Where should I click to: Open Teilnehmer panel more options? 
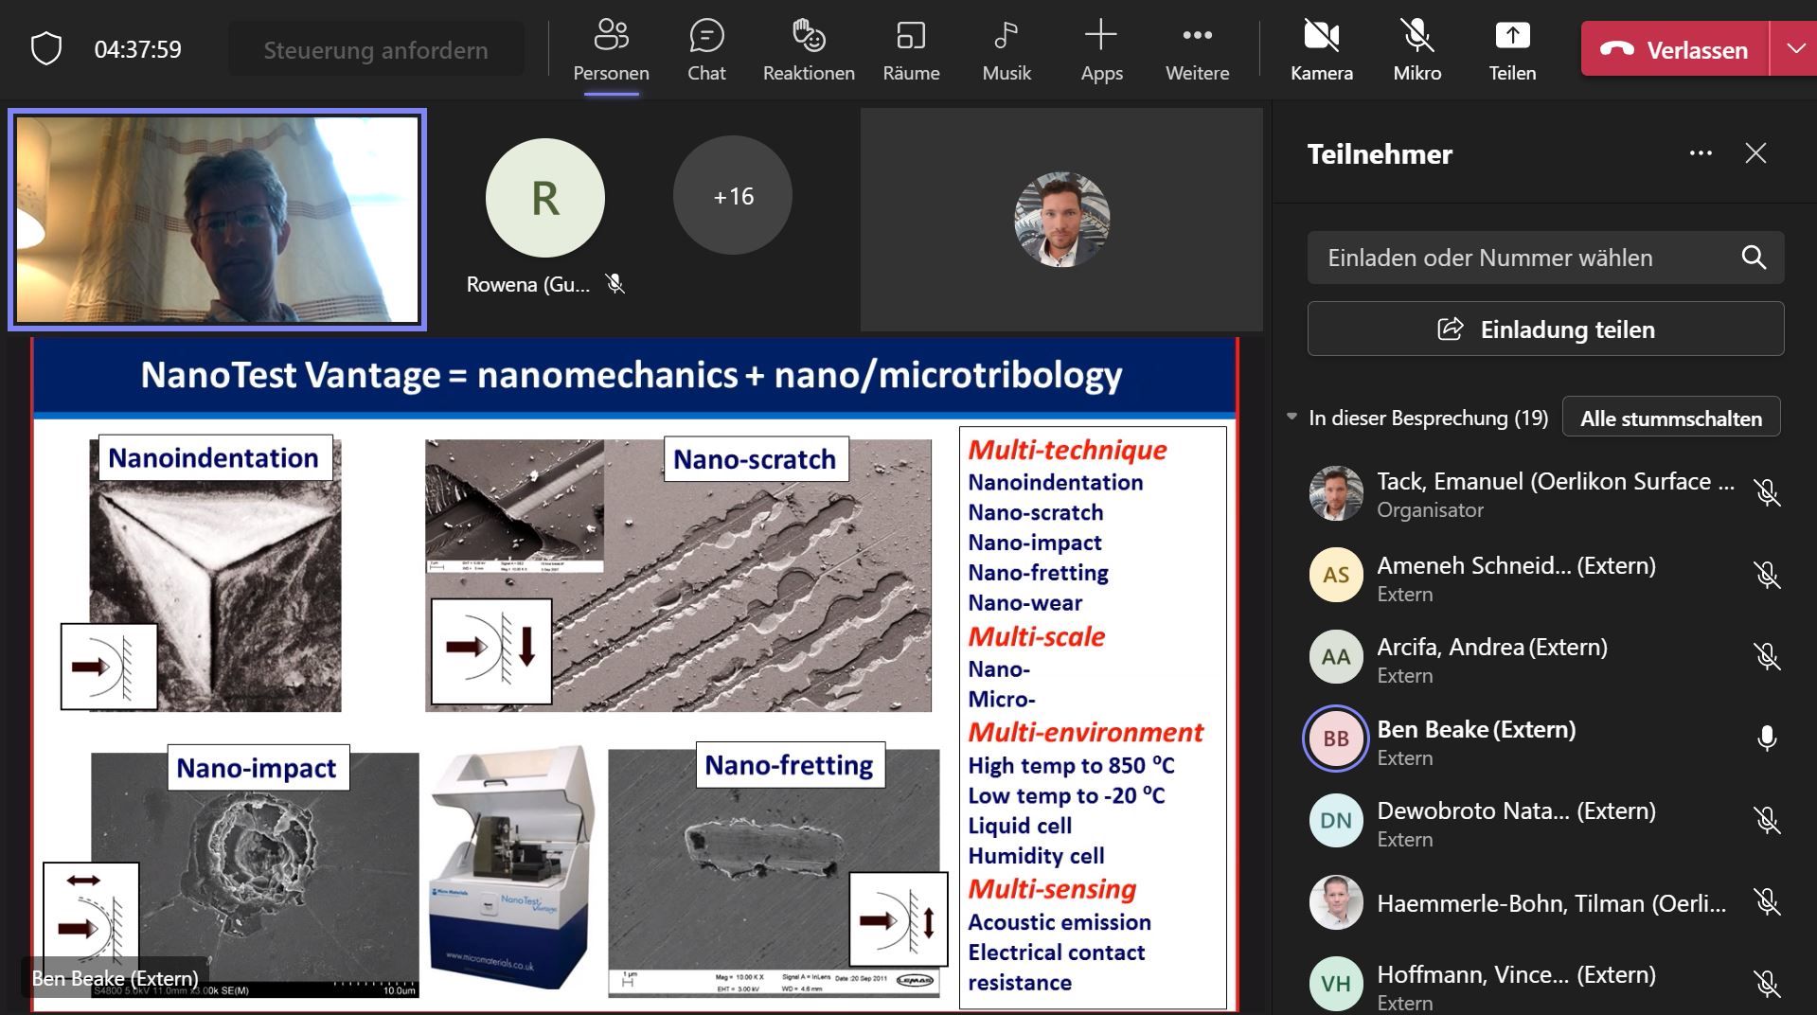(x=1701, y=153)
